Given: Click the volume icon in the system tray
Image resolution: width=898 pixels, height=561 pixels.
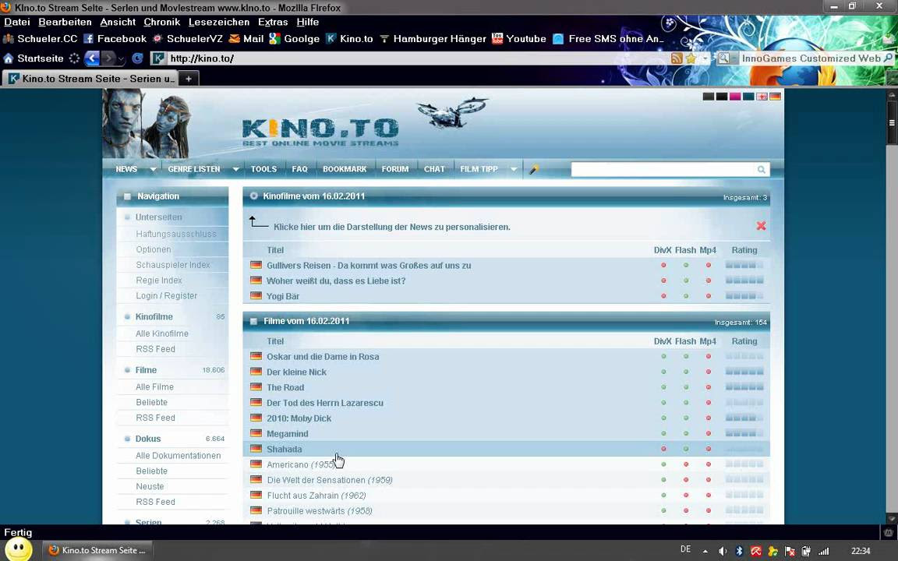Looking at the screenshot, I should (722, 552).
